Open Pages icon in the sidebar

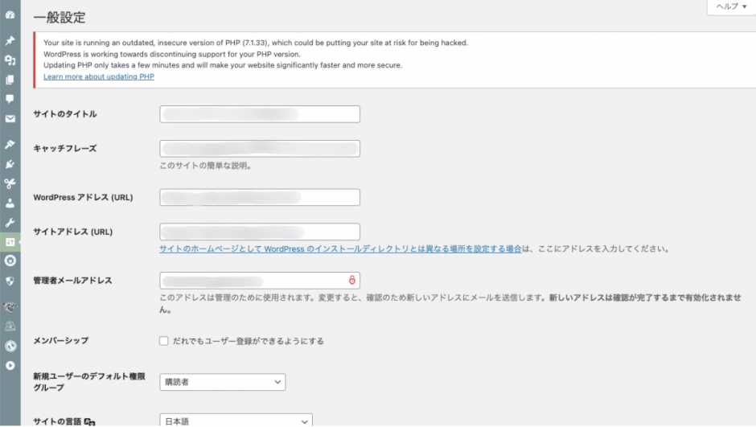click(10, 80)
